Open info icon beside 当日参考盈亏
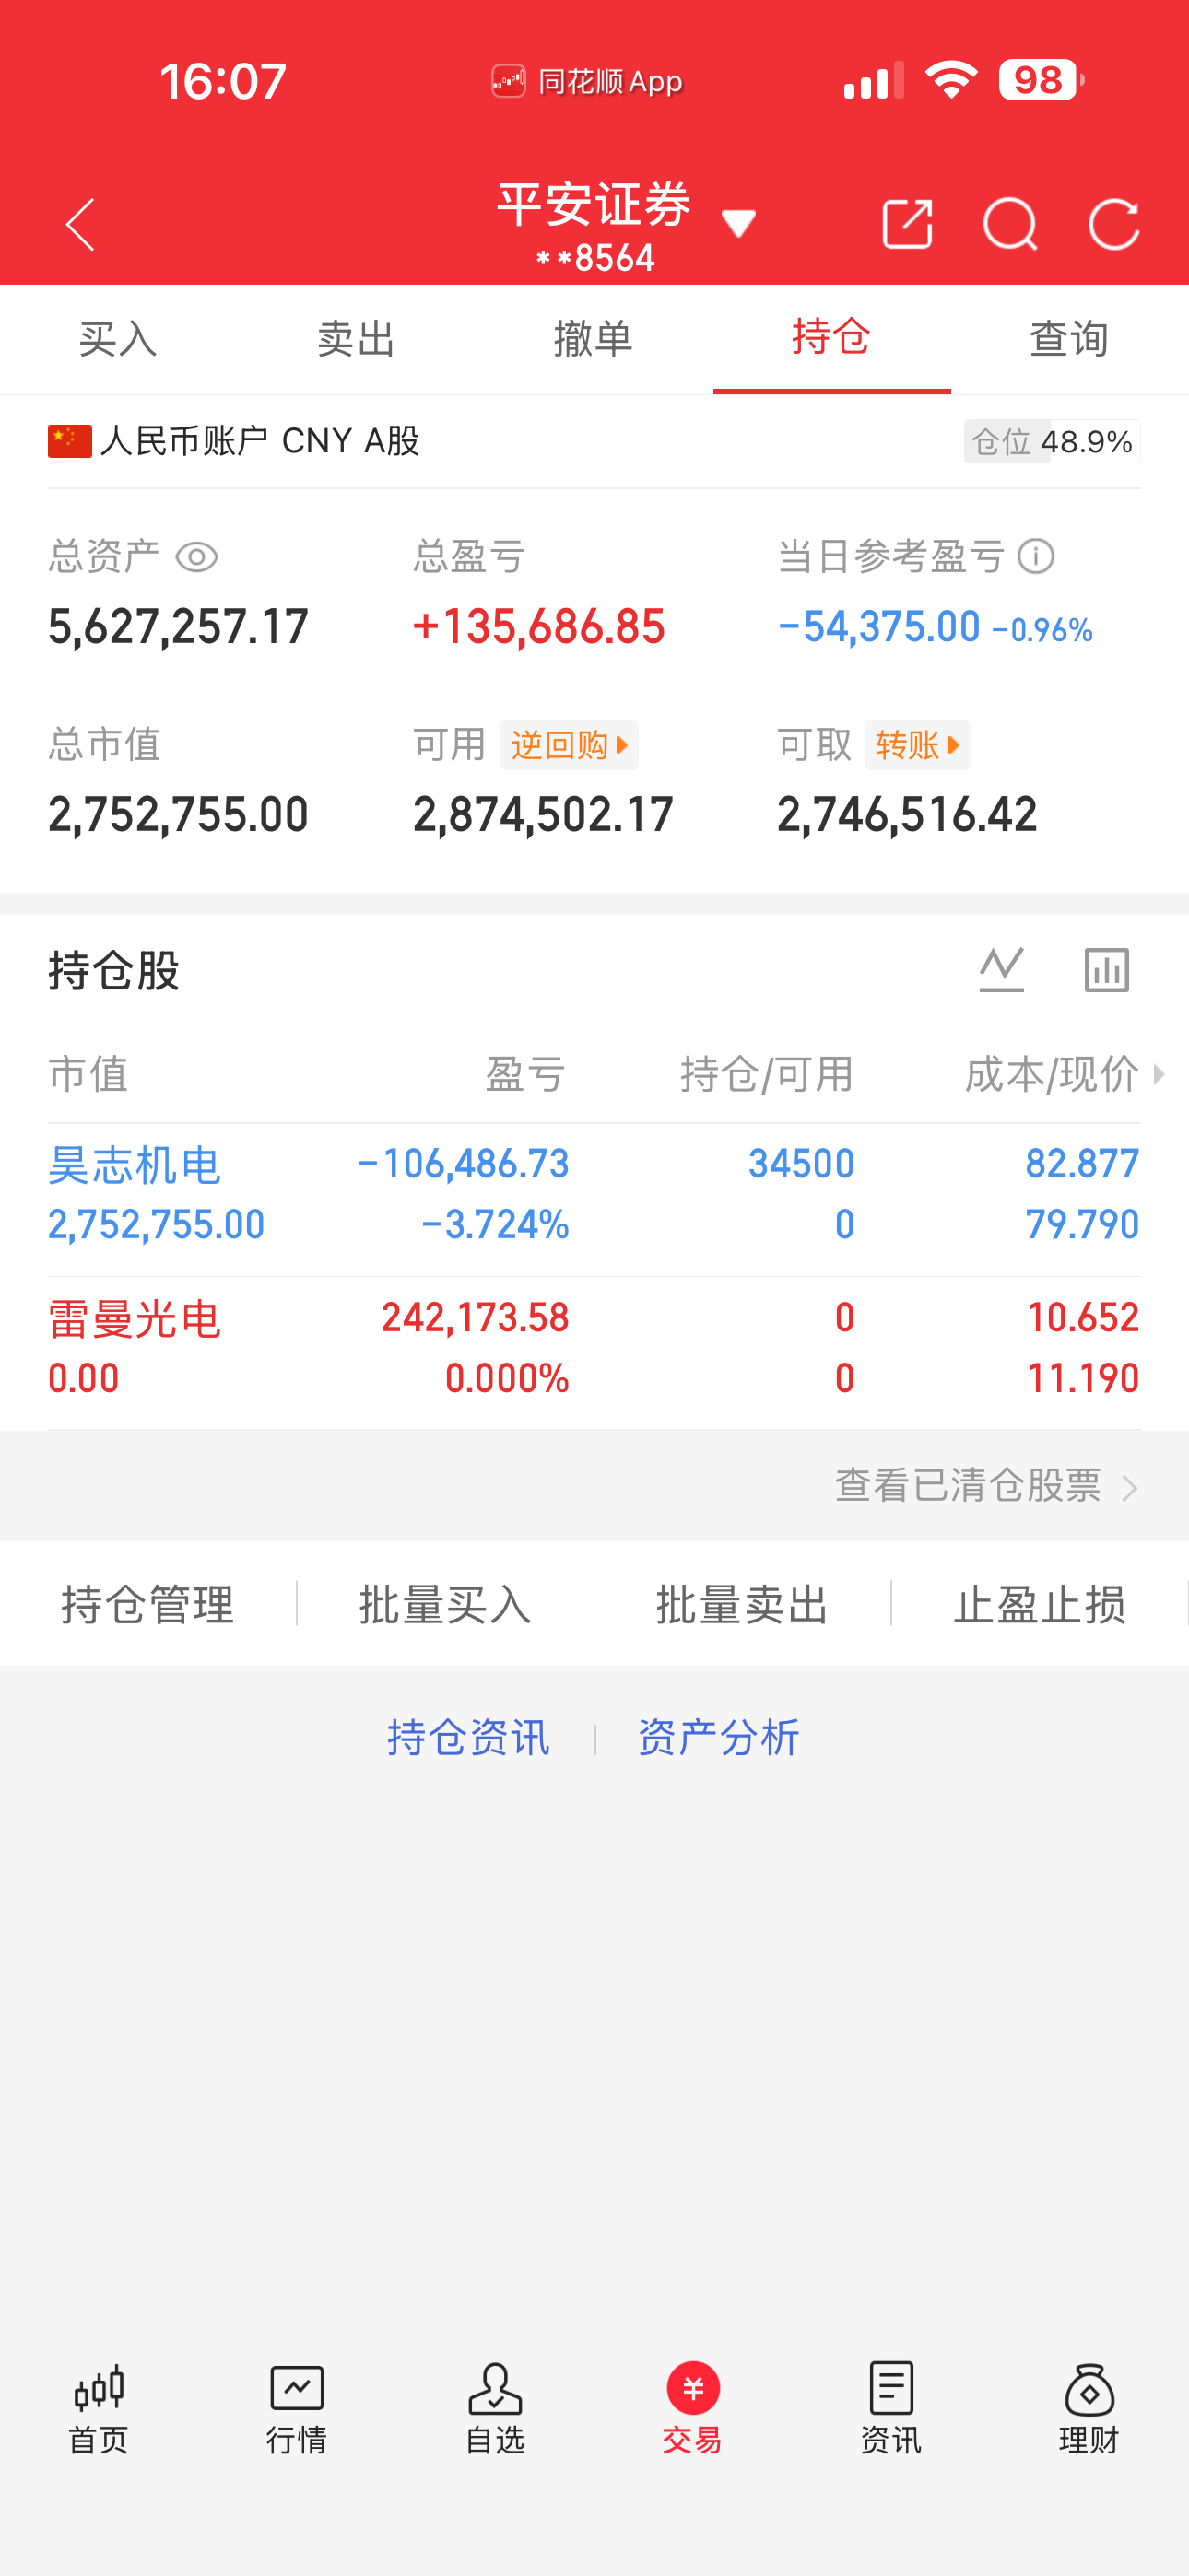This screenshot has height=2576, width=1189. coord(1036,557)
